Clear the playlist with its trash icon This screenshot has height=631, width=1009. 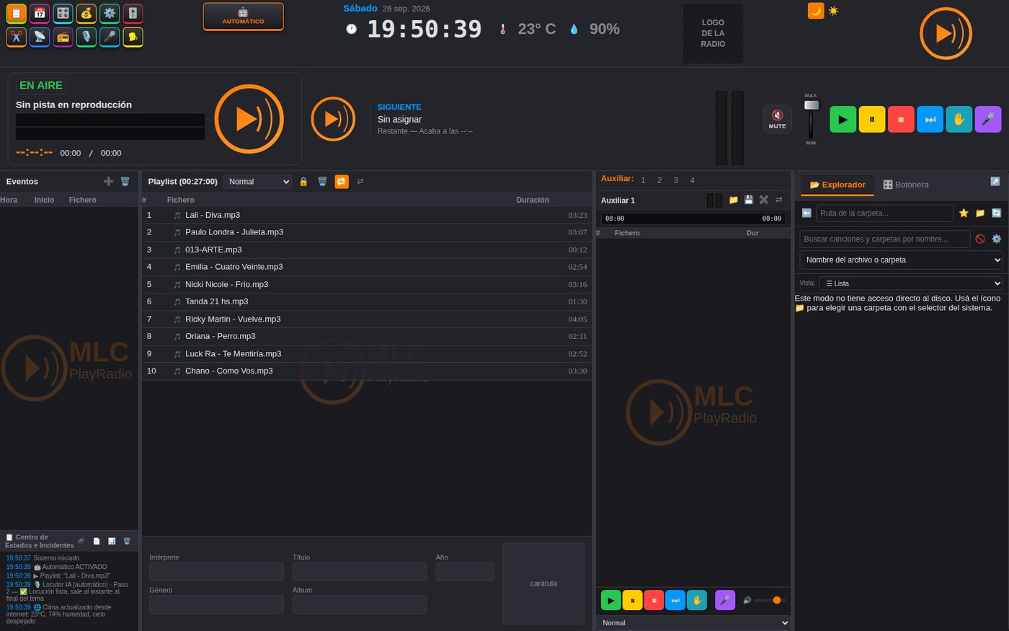pyautogui.click(x=322, y=182)
